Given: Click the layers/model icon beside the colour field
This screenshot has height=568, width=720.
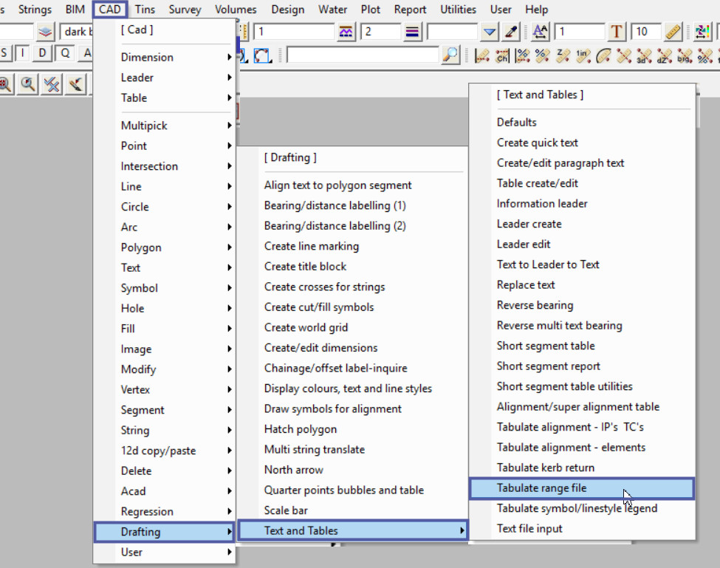Looking at the screenshot, I should (46, 32).
